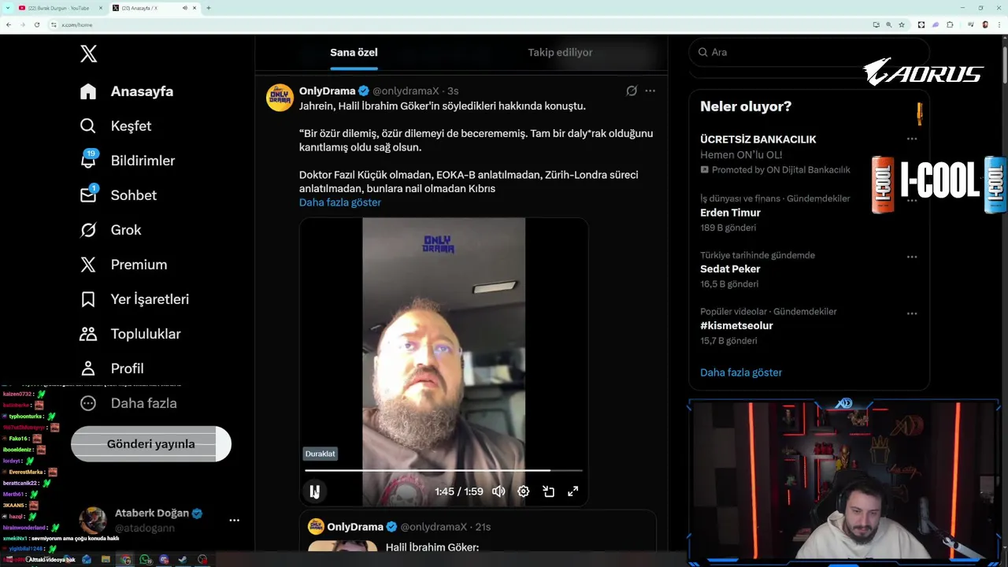Click OnlyDrama avatar on top post
The width and height of the screenshot is (1008, 567).
coord(280,98)
